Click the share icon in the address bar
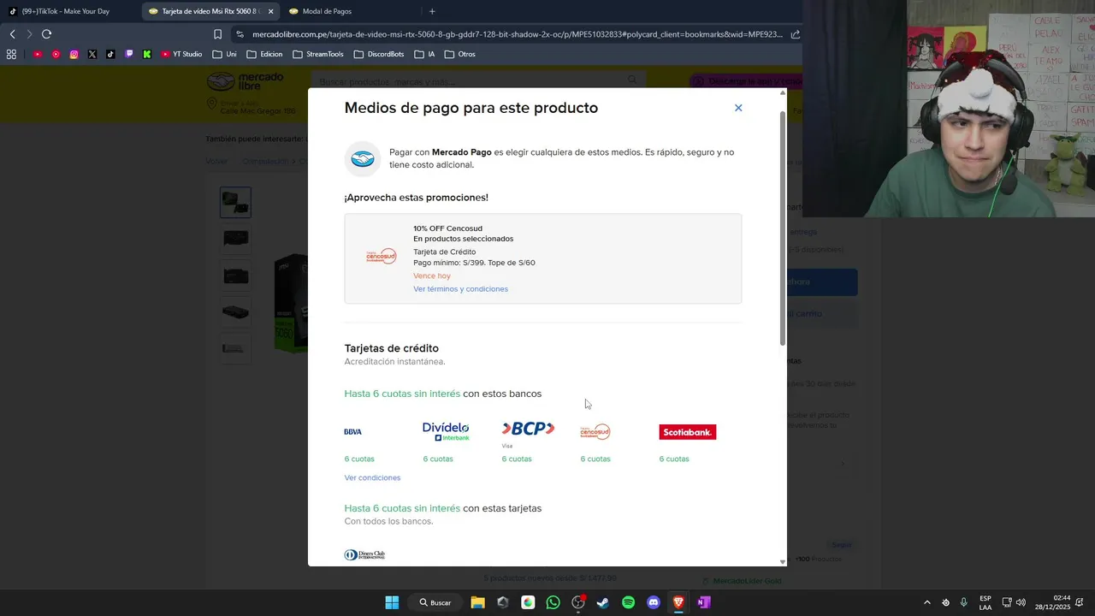1095x616 pixels. pyautogui.click(x=795, y=34)
